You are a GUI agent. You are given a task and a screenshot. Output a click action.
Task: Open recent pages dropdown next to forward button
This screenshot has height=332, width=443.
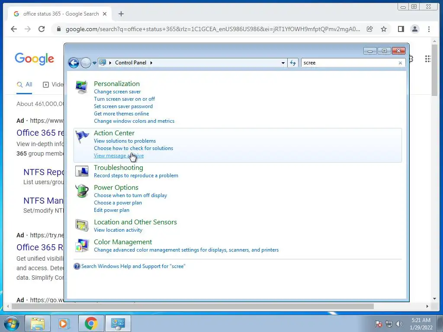point(94,63)
